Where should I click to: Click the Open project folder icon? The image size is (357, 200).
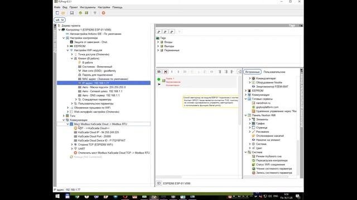(x=63, y=13)
